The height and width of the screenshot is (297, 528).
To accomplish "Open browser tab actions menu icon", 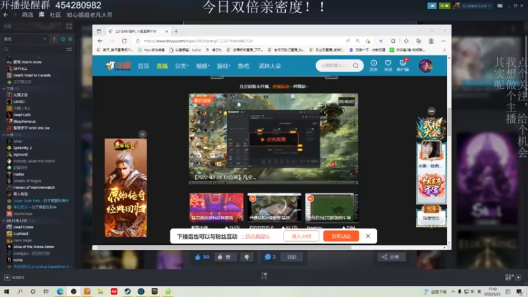I will (x=99, y=31).
